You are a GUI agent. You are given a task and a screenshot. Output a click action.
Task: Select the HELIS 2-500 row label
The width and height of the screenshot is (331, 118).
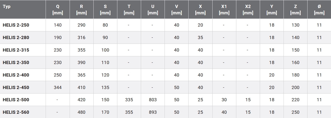pyautogui.click(x=16, y=100)
